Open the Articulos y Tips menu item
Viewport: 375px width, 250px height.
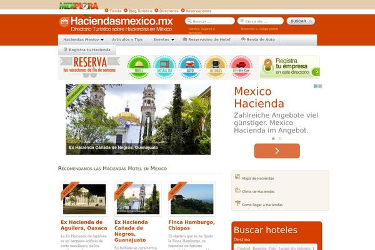tap(127, 39)
